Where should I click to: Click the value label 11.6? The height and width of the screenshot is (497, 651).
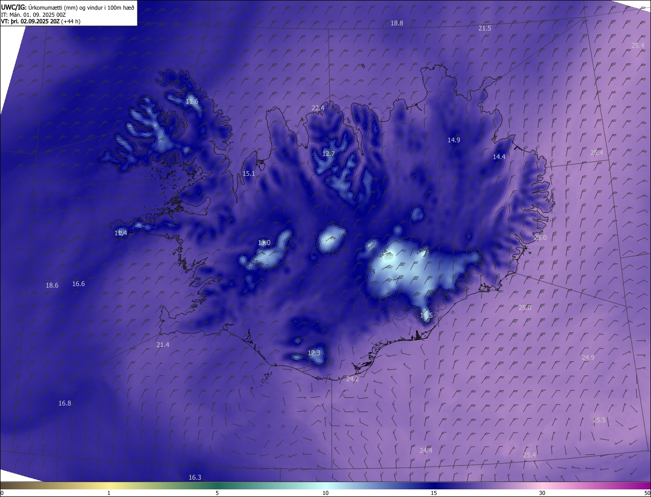click(192, 102)
